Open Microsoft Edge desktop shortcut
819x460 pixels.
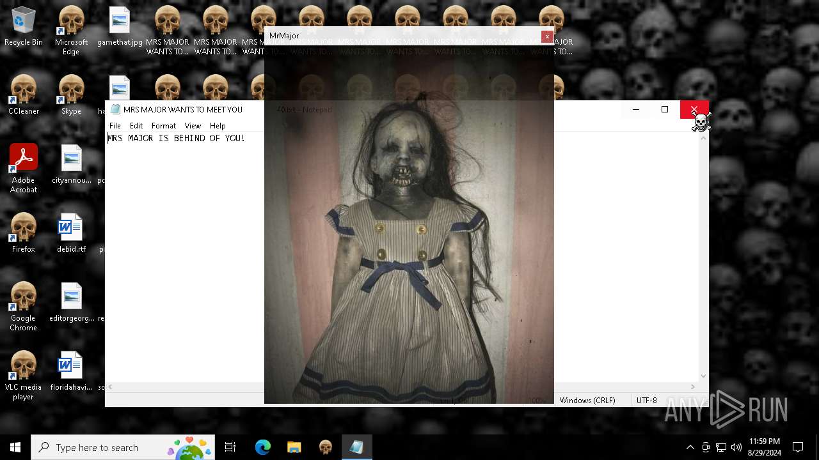[x=71, y=31]
